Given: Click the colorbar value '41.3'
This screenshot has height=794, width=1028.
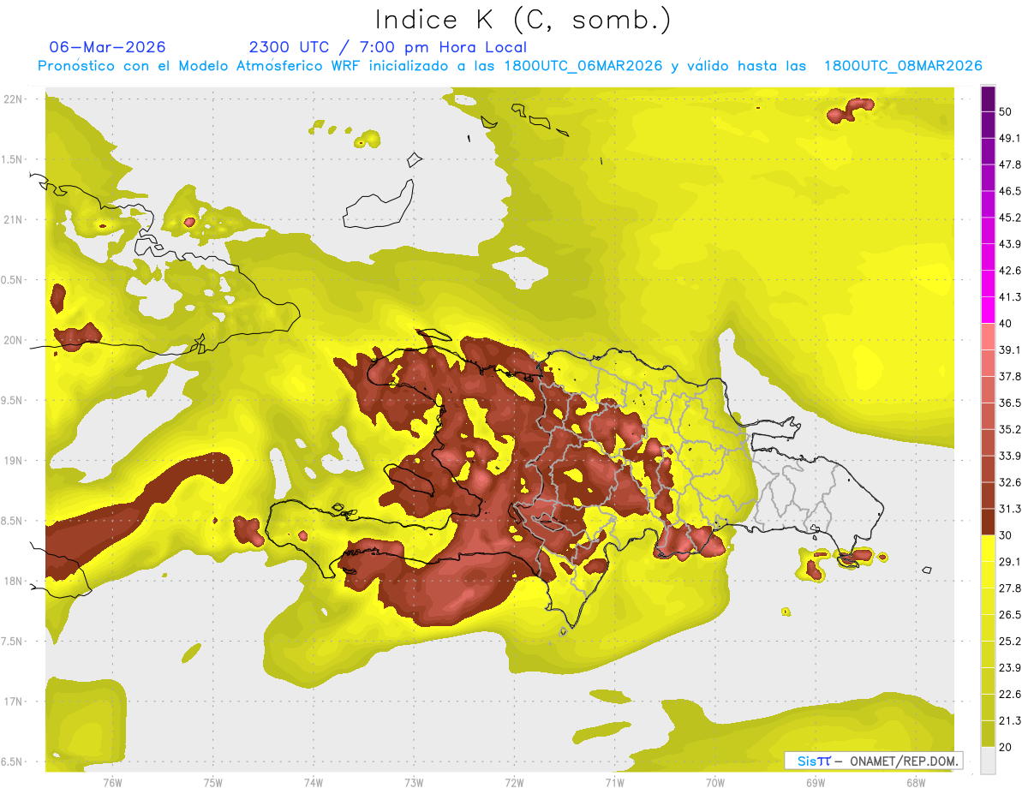Looking at the screenshot, I should tap(1010, 297).
